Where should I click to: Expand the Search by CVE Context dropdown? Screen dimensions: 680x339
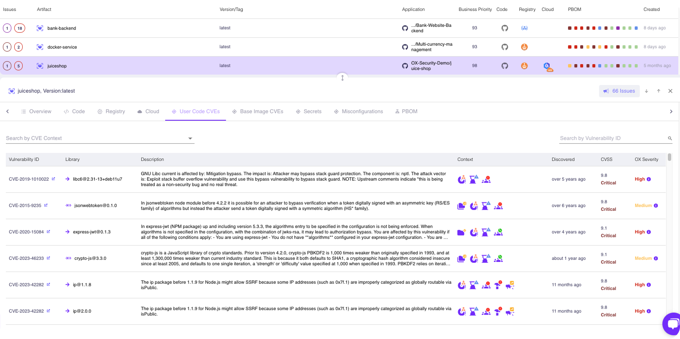tap(190, 138)
